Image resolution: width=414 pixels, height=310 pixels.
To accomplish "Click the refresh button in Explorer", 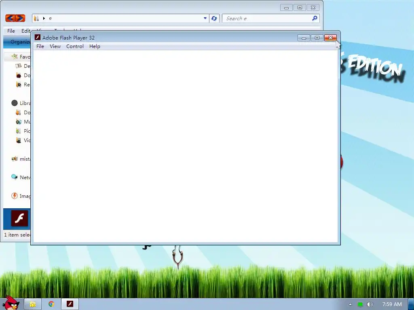I will coord(214,19).
